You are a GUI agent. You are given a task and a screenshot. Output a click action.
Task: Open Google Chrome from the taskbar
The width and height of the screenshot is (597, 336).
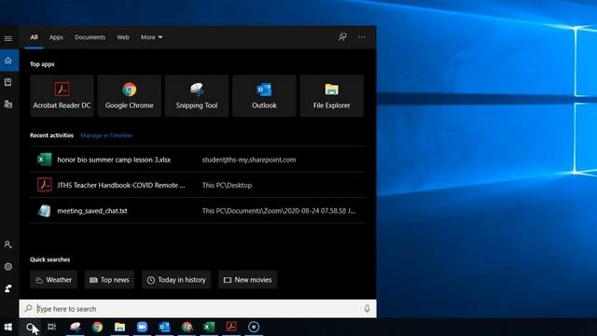[97, 327]
